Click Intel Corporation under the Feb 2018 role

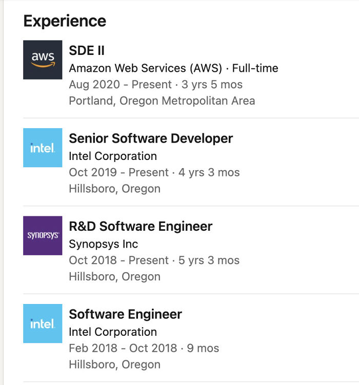point(113,332)
